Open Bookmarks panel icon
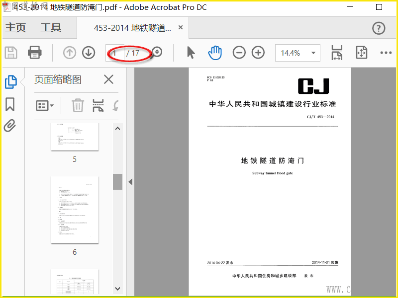398x298 pixels. click(10, 104)
